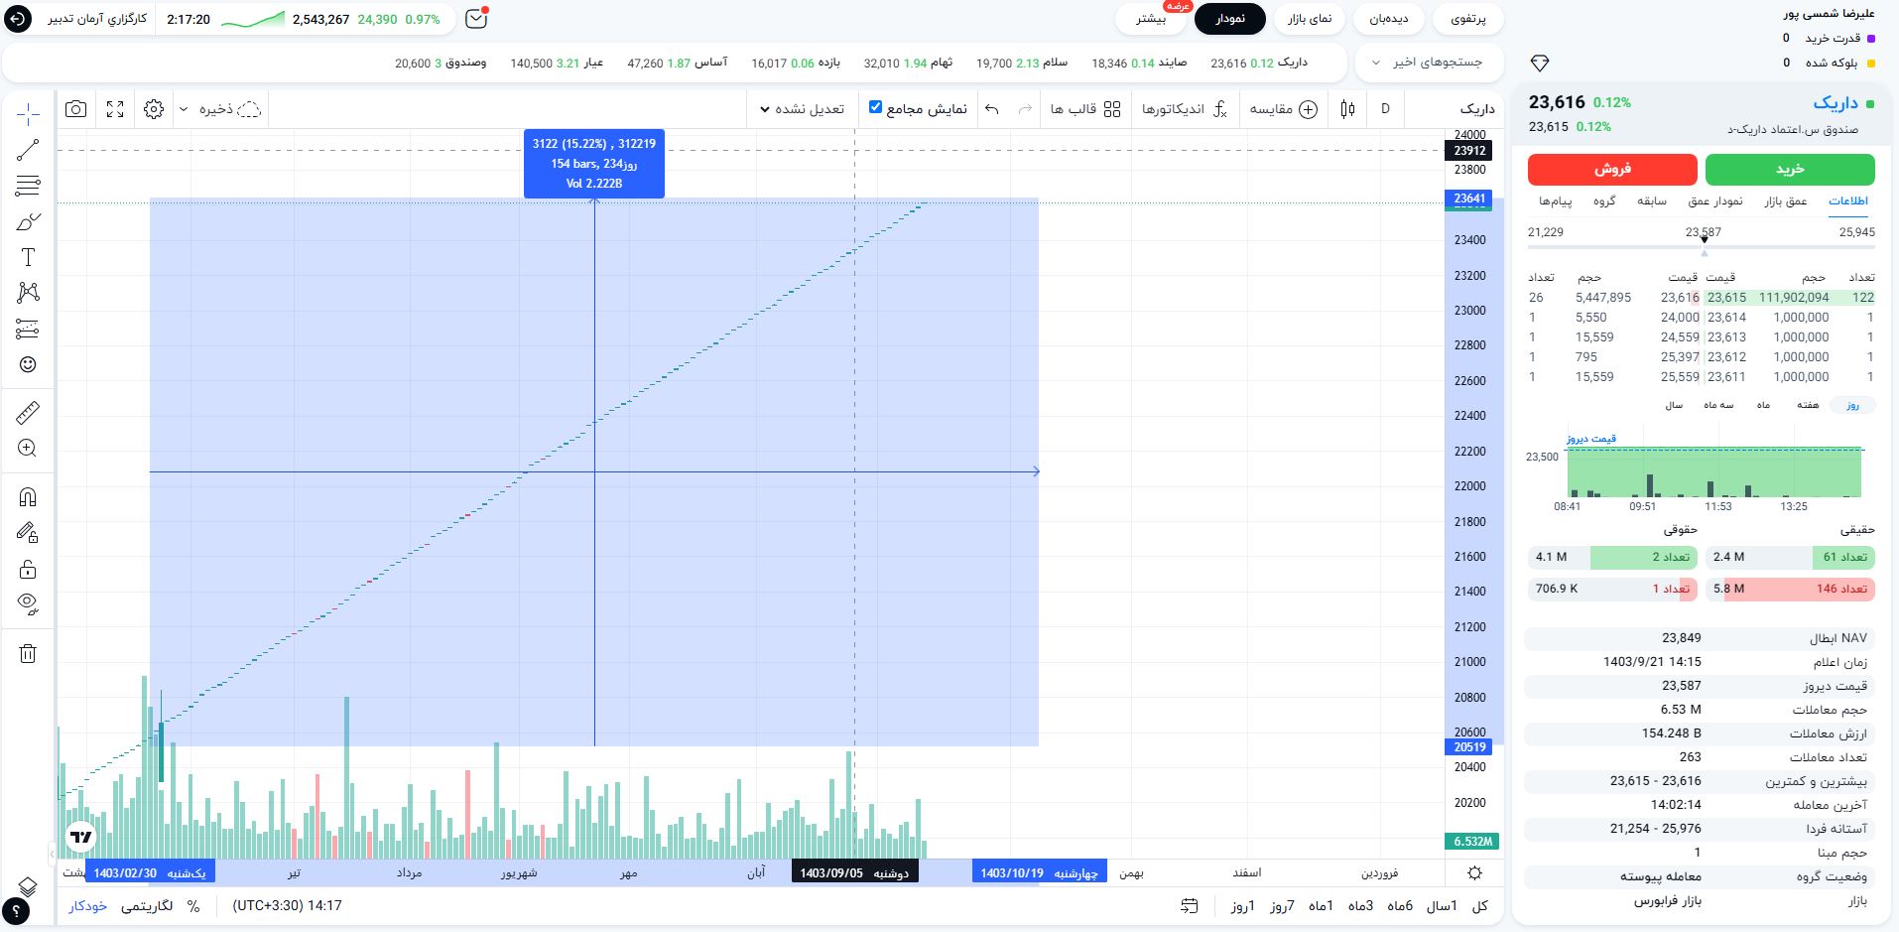Open the نمای بازار navigation item
1899x932 pixels.
(1310, 19)
